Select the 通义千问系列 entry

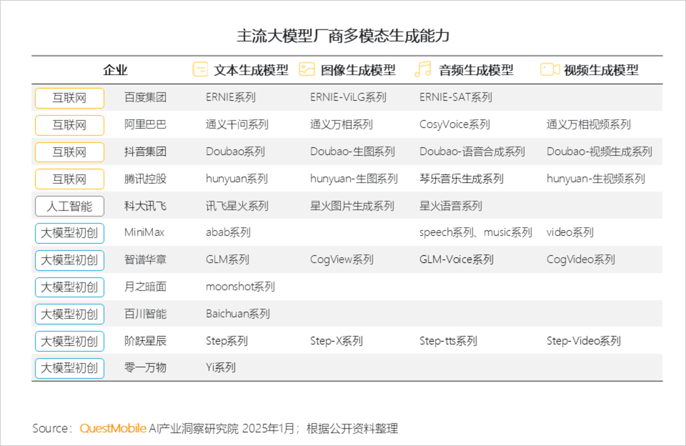[x=237, y=124]
